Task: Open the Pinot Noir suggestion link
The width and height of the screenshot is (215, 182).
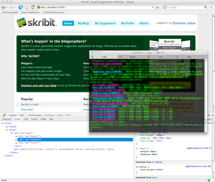Action: [27, 110]
